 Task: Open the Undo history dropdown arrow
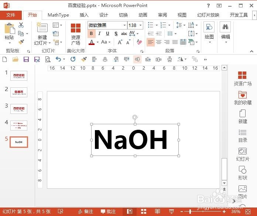click(64, 59)
